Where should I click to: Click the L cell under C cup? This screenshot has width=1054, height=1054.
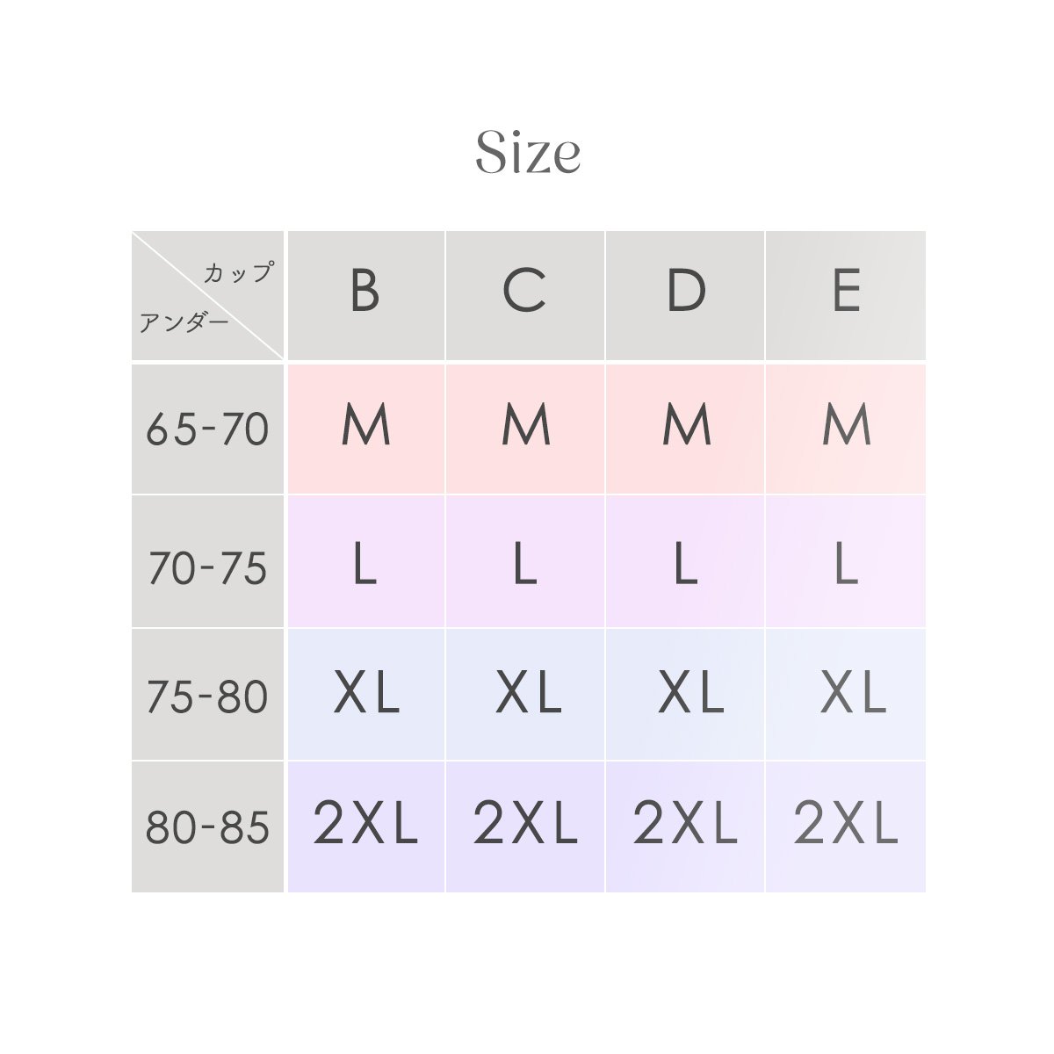(x=525, y=562)
